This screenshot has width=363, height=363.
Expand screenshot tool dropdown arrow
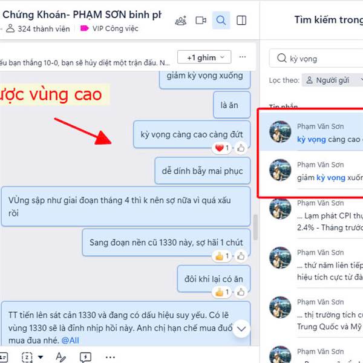point(41,357)
